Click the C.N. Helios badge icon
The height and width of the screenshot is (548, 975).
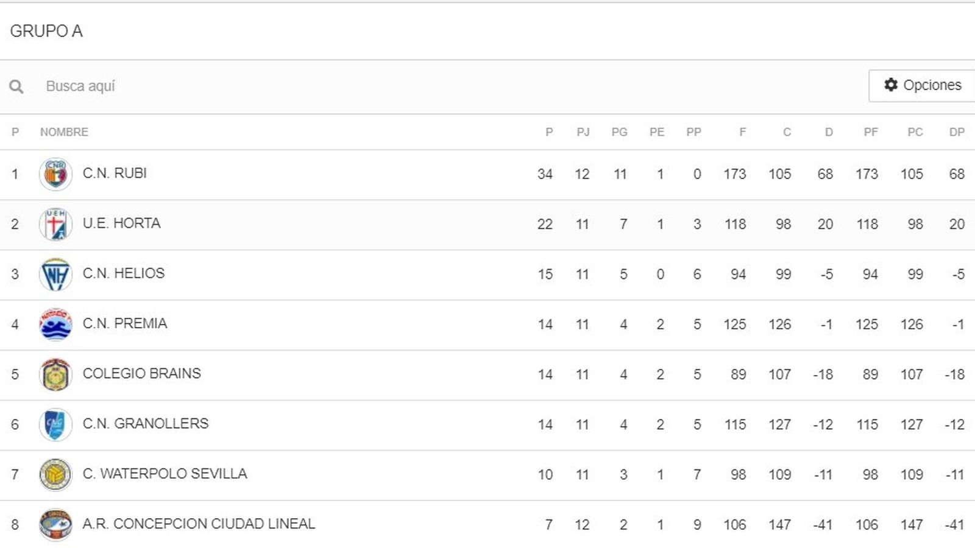55,273
